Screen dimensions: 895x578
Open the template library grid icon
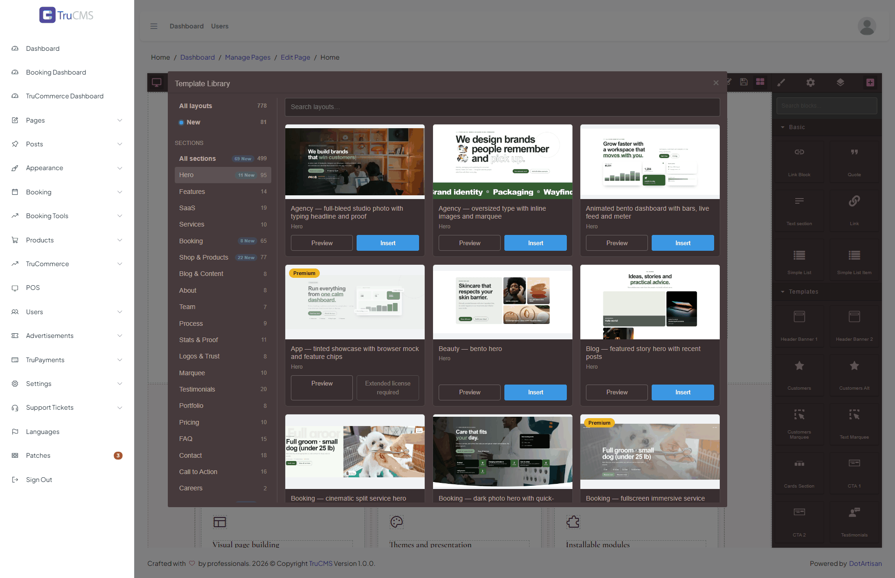[x=760, y=82]
